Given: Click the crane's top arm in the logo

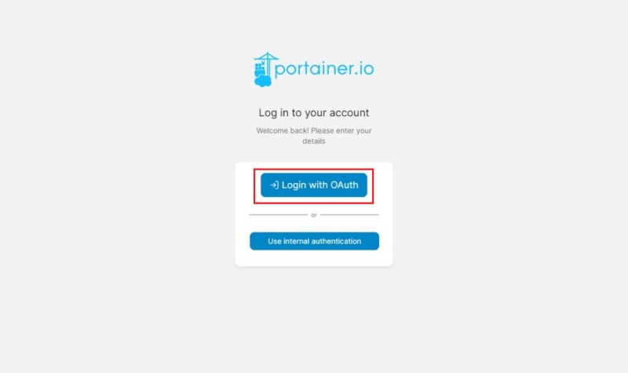Looking at the screenshot, I should coord(266,57).
